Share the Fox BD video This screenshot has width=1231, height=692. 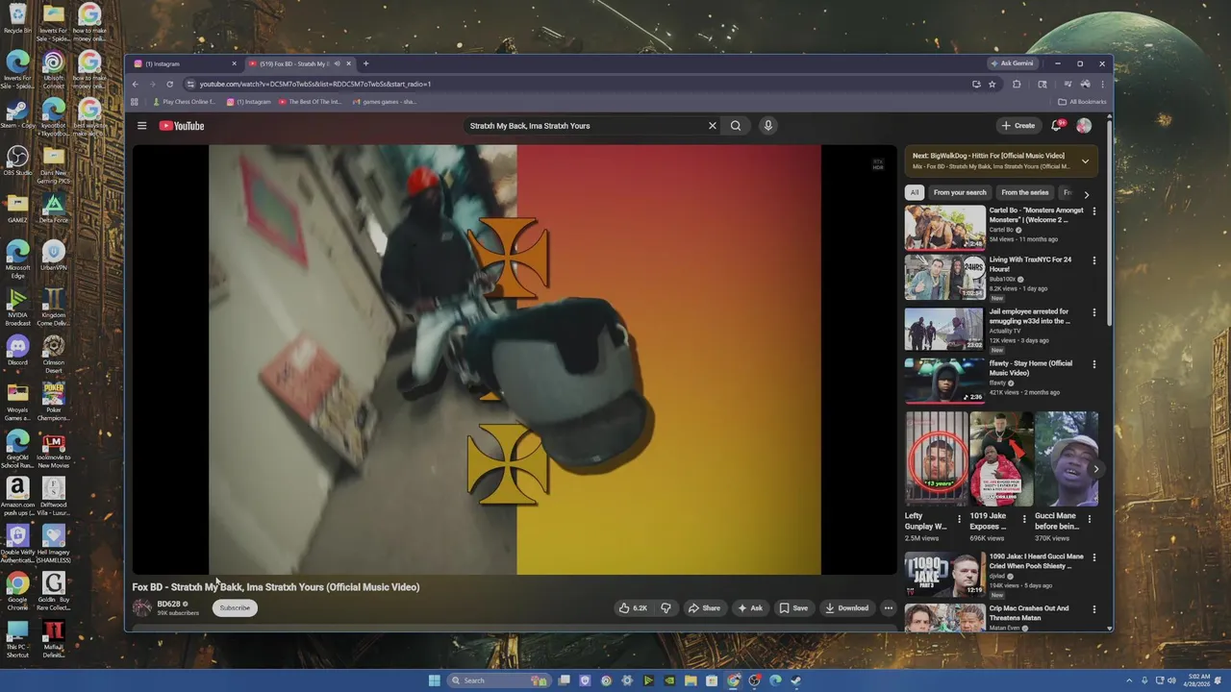point(704,607)
